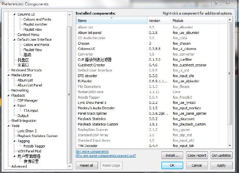Image resolution: width=239 pixels, height=173 pixels.
Task: Select Playback Statistics component row
Action: [152, 119]
